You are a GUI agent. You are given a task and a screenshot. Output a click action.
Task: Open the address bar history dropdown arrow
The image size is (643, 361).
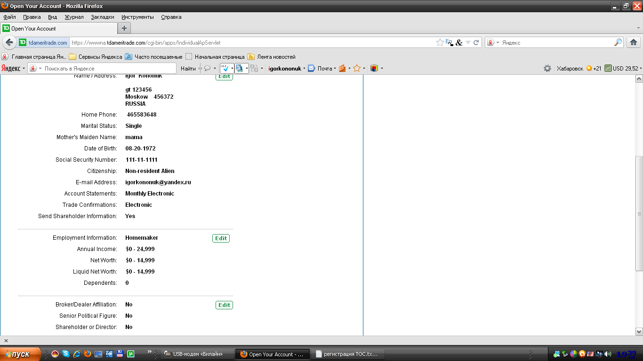(x=468, y=42)
